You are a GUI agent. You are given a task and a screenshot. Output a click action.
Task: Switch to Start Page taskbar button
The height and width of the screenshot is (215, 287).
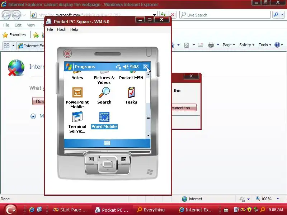pyautogui.click(x=70, y=210)
